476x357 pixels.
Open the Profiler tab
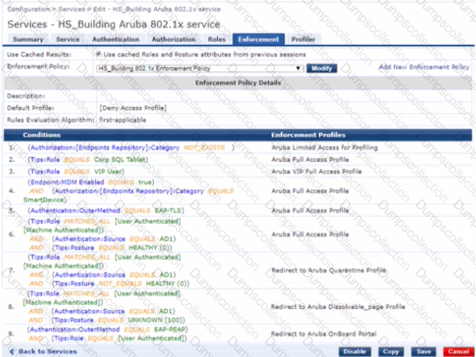point(303,40)
